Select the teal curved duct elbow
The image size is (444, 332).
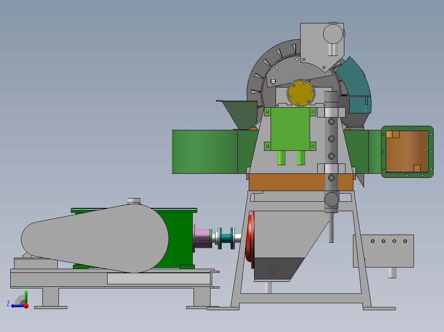pyautogui.click(x=354, y=84)
